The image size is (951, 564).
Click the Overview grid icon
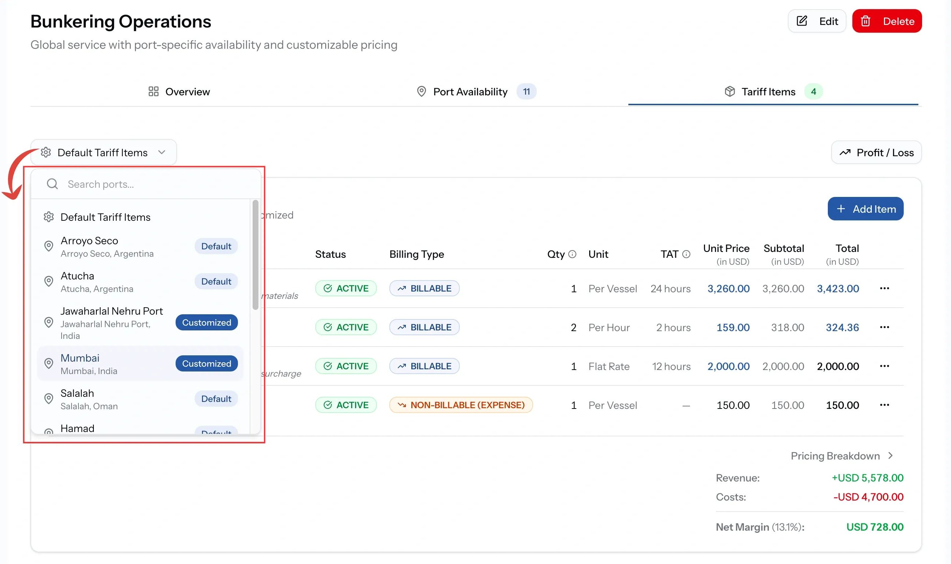pyautogui.click(x=154, y=92)
